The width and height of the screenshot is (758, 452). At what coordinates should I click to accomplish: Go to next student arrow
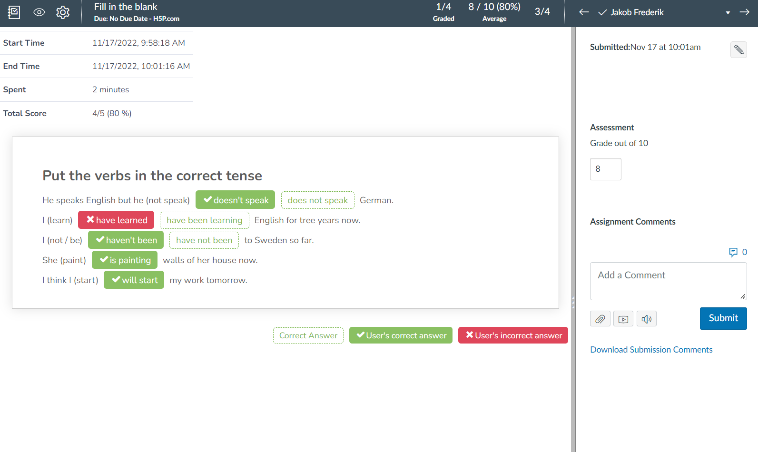point(745,12)
